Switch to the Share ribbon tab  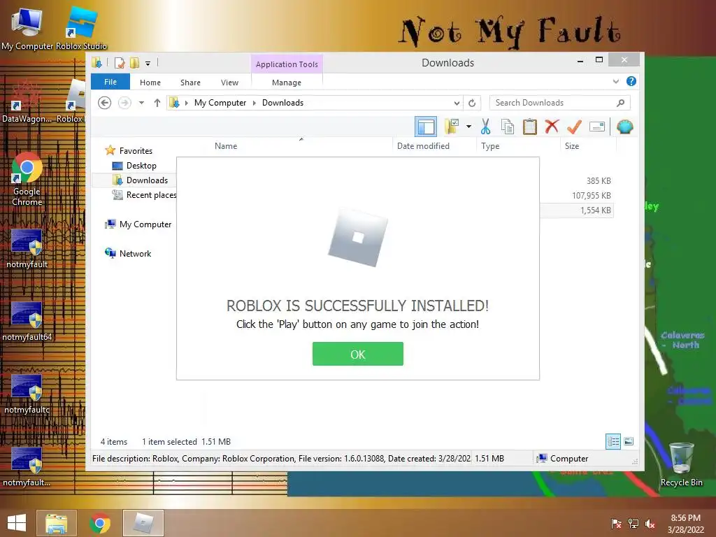pyautogui.click(x=190, y=83)
